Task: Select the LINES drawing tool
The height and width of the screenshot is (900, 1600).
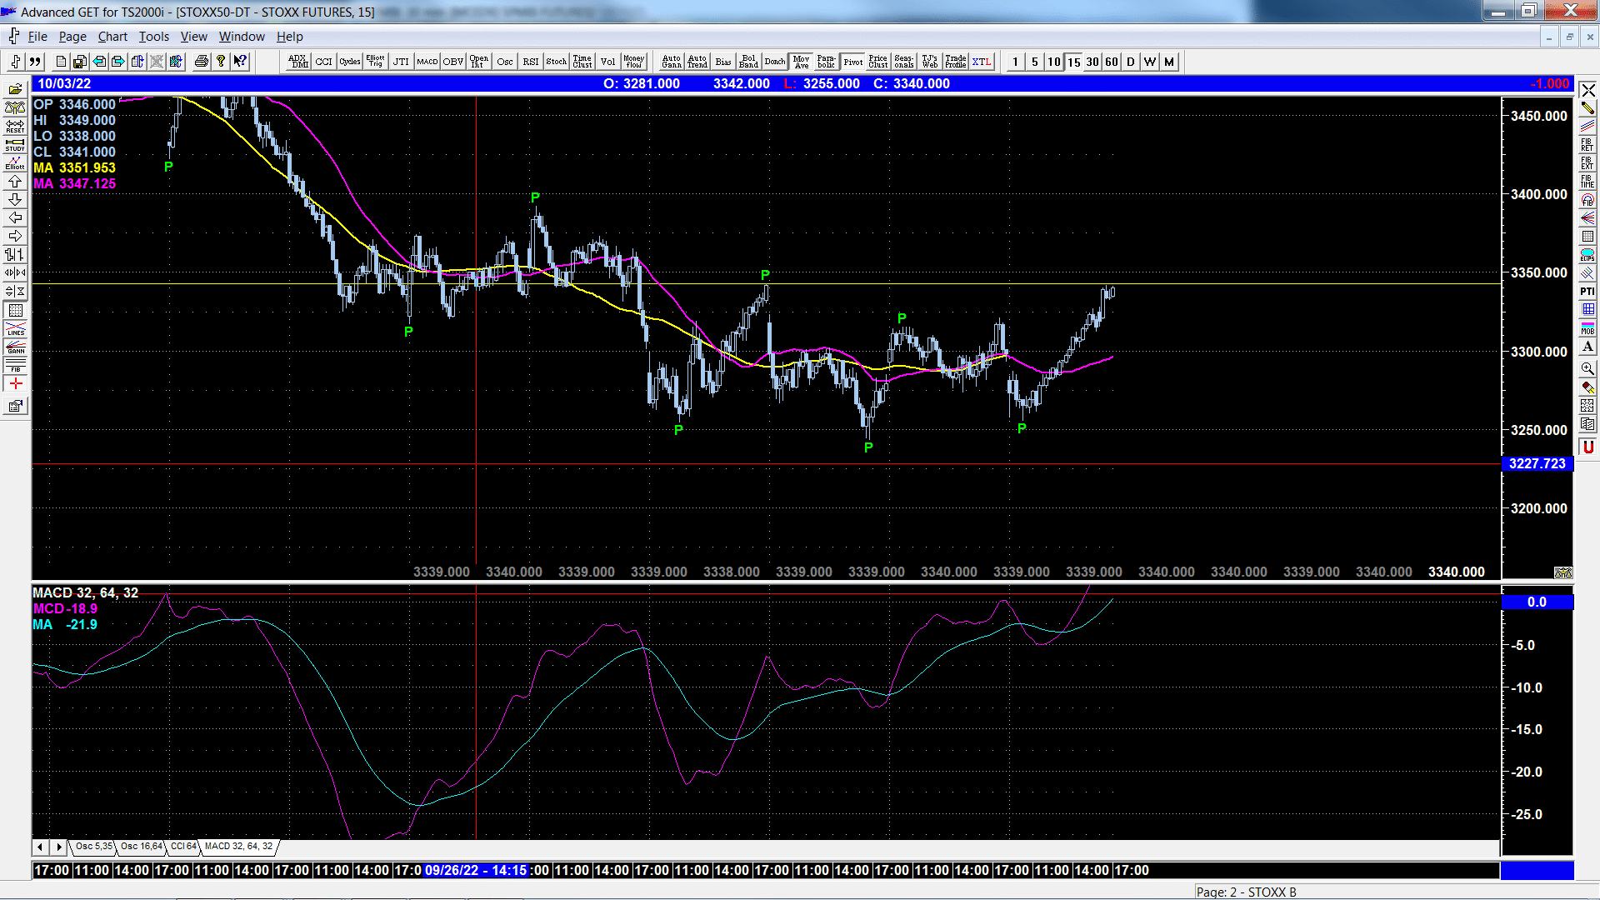Action: pos(15,328)
